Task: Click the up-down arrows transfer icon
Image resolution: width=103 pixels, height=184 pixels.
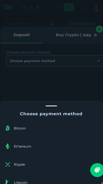Action: click(x=25, y=7)
